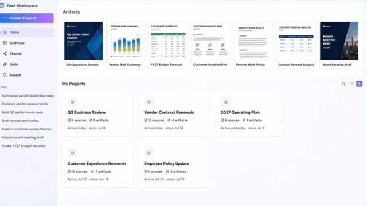Screen dimensions: 367x206
Task: Open the Employee Policy Update project title
Action: tap(166, 164)
